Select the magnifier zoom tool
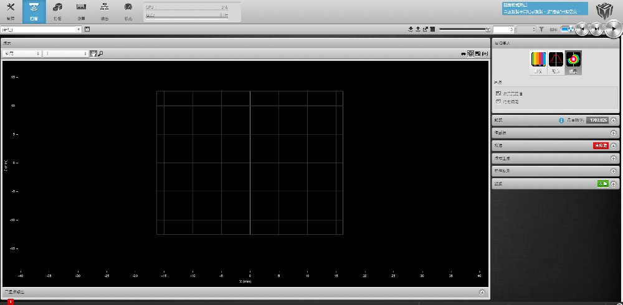 pyautogui.click(x=100, y=53)
